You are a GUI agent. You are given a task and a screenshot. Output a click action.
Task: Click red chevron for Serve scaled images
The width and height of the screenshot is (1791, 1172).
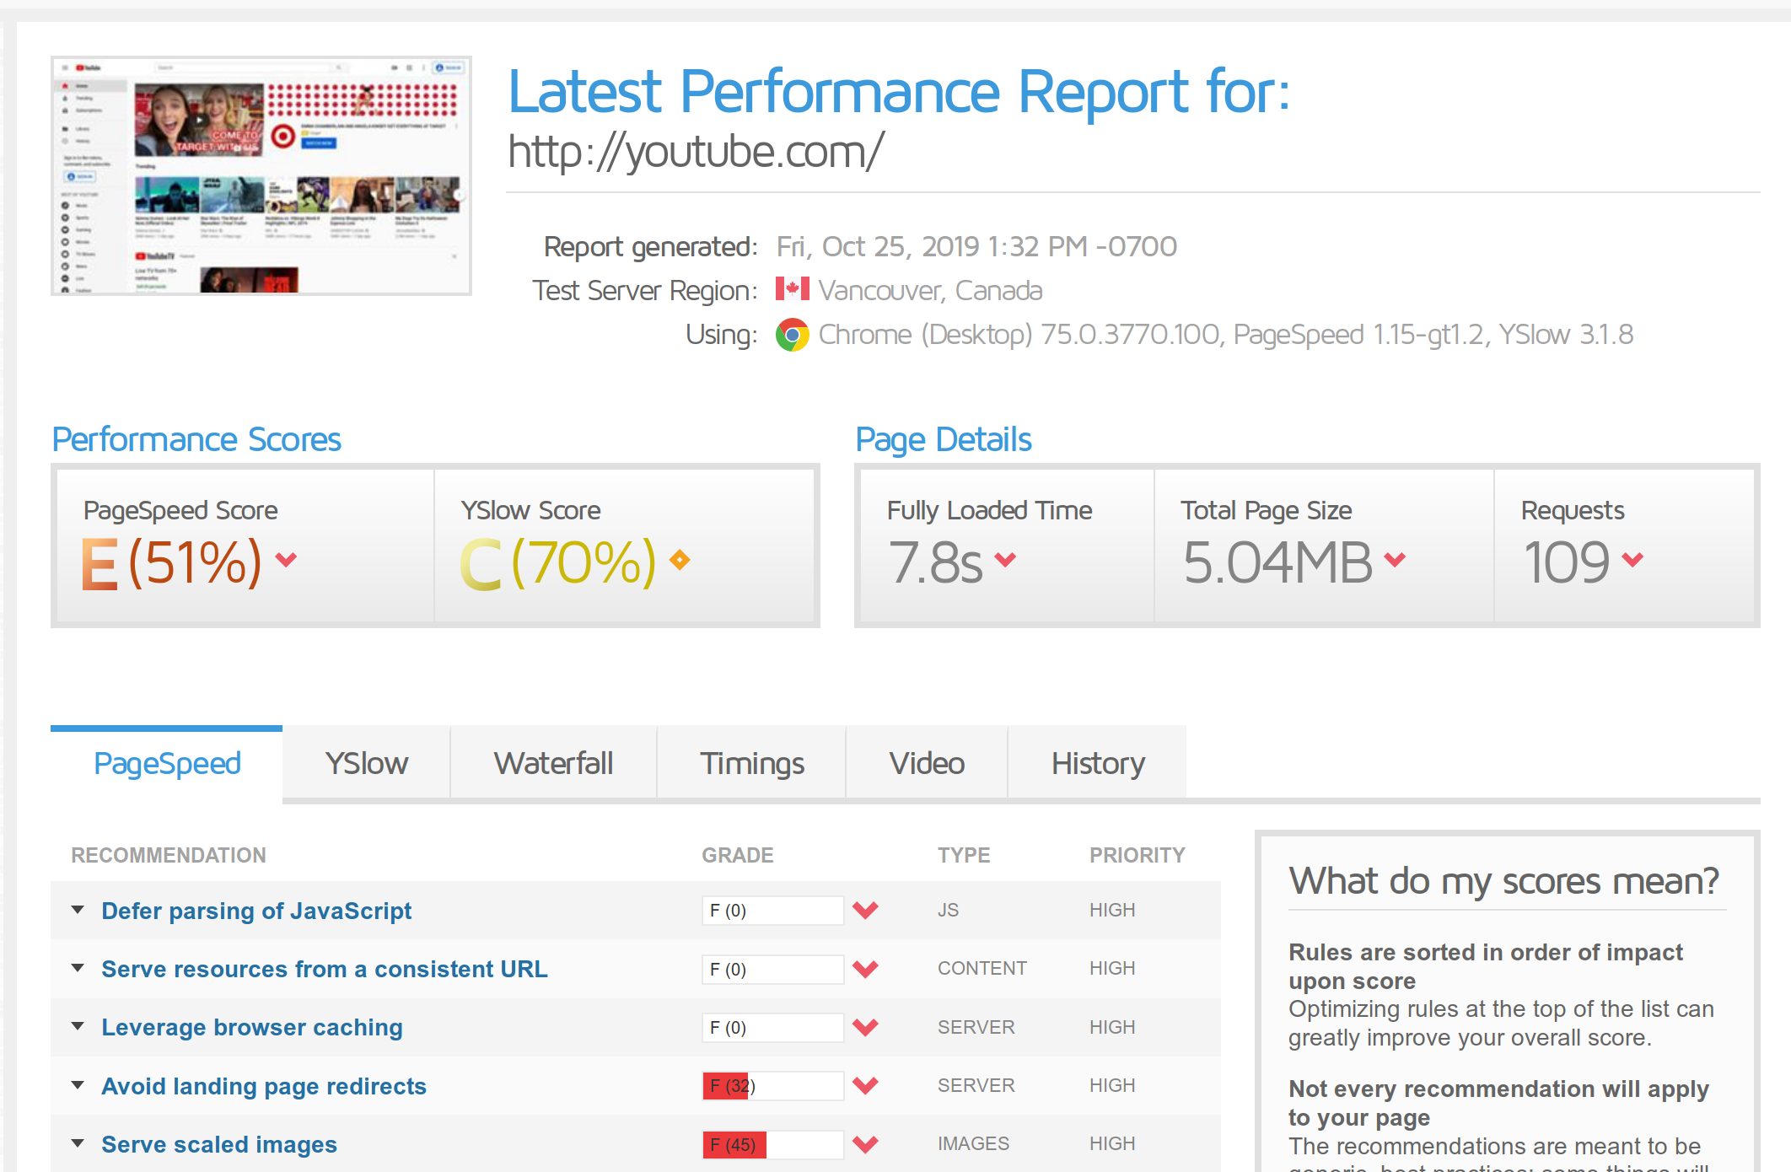coord(865,1144)
